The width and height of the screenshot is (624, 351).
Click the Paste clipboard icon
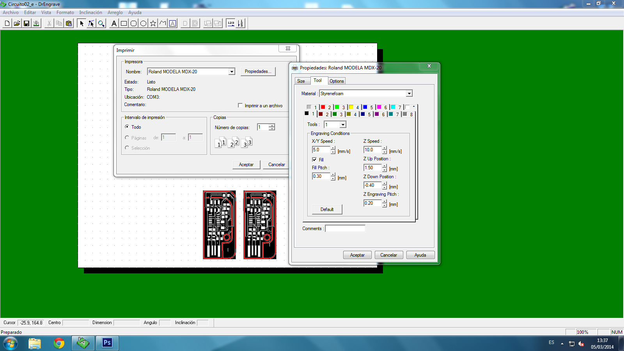pos(69,23)
